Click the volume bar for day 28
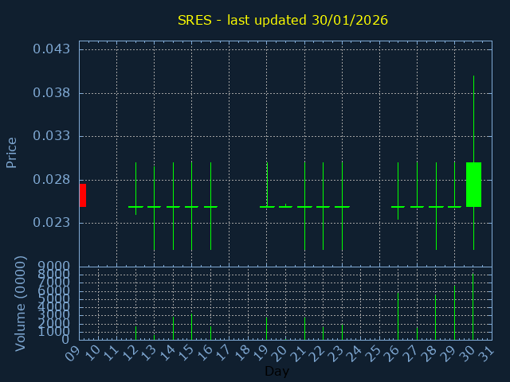Screen dimensions: 510x382 [436, 318]
